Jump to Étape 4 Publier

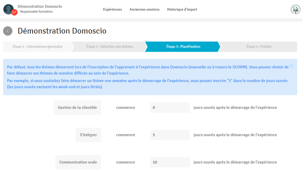[x=259, y=47]
